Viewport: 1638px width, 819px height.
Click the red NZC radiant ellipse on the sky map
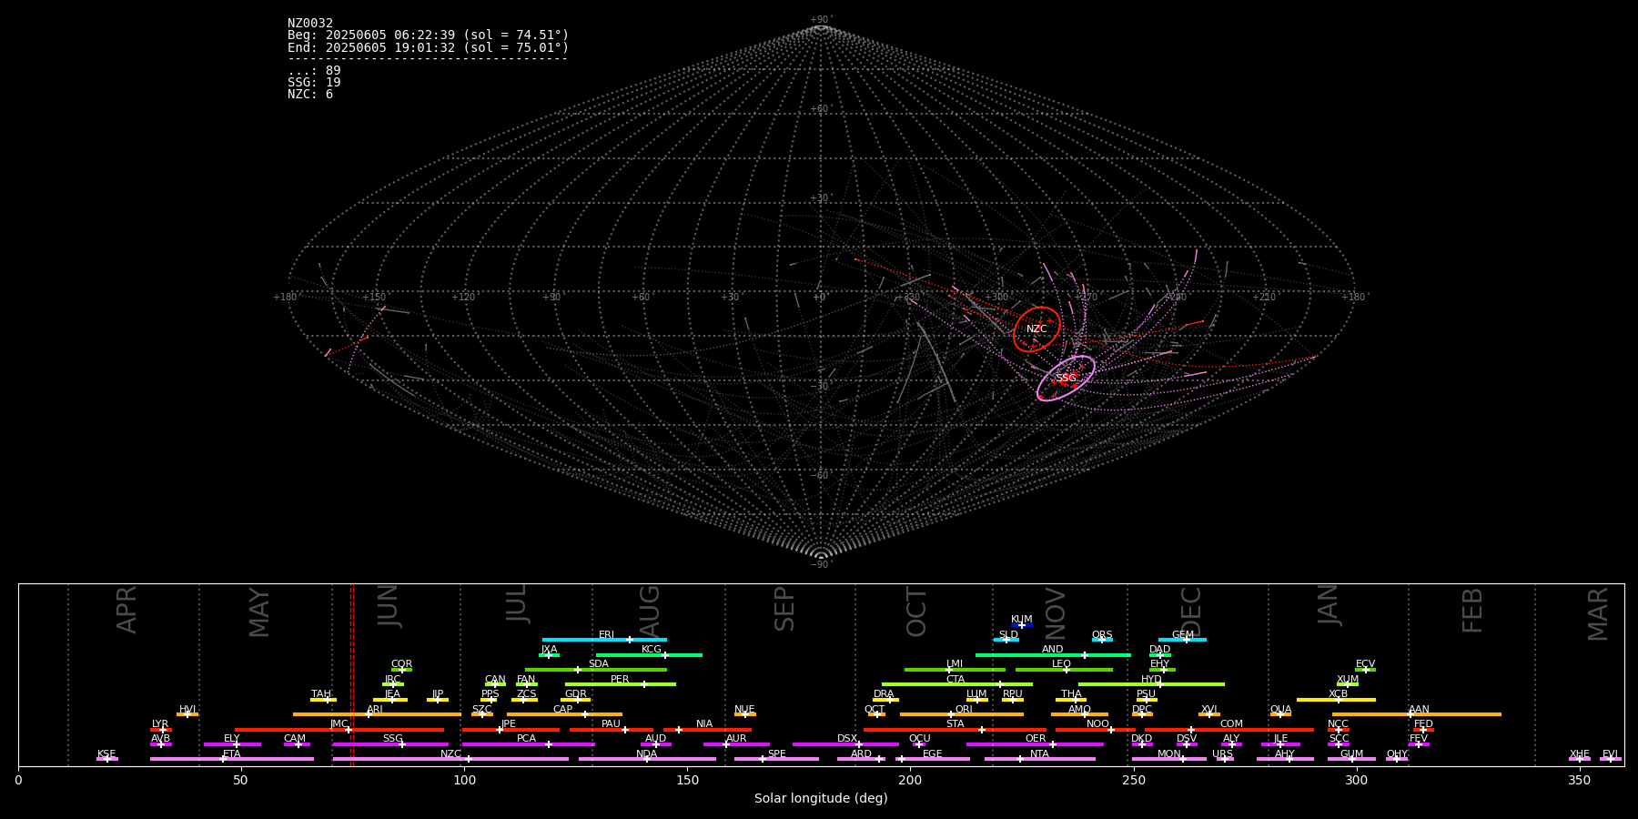1036,329
